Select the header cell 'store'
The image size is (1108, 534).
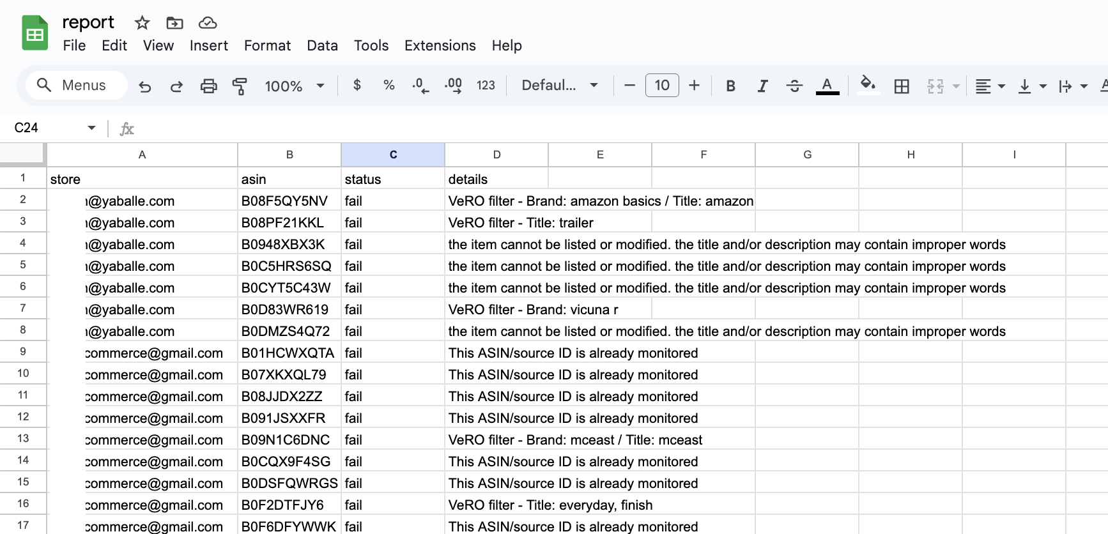142,179
